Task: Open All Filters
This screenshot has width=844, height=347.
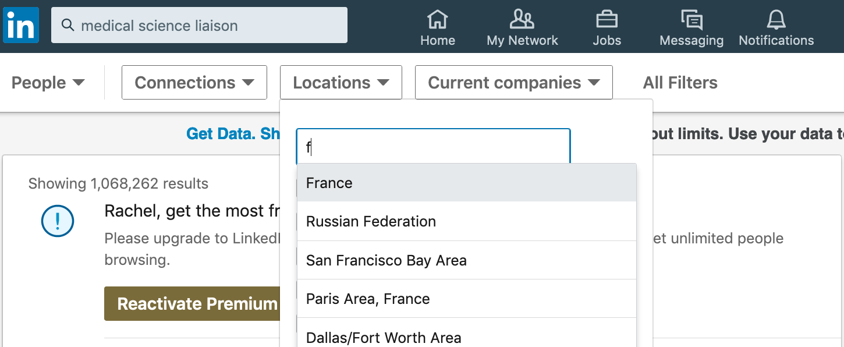Action: point(680,83)
